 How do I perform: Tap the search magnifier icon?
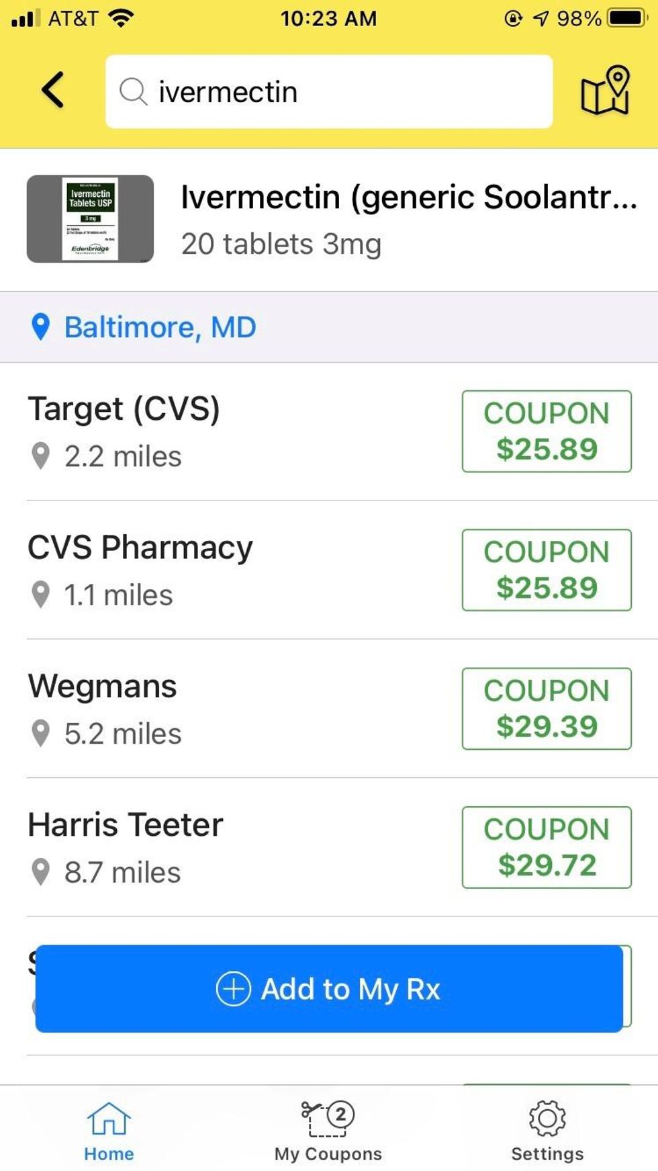coord(133,91)
